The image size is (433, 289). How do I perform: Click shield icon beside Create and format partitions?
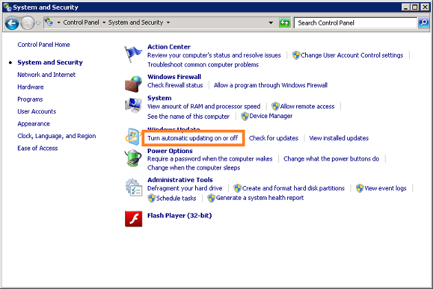click(238, 188)
